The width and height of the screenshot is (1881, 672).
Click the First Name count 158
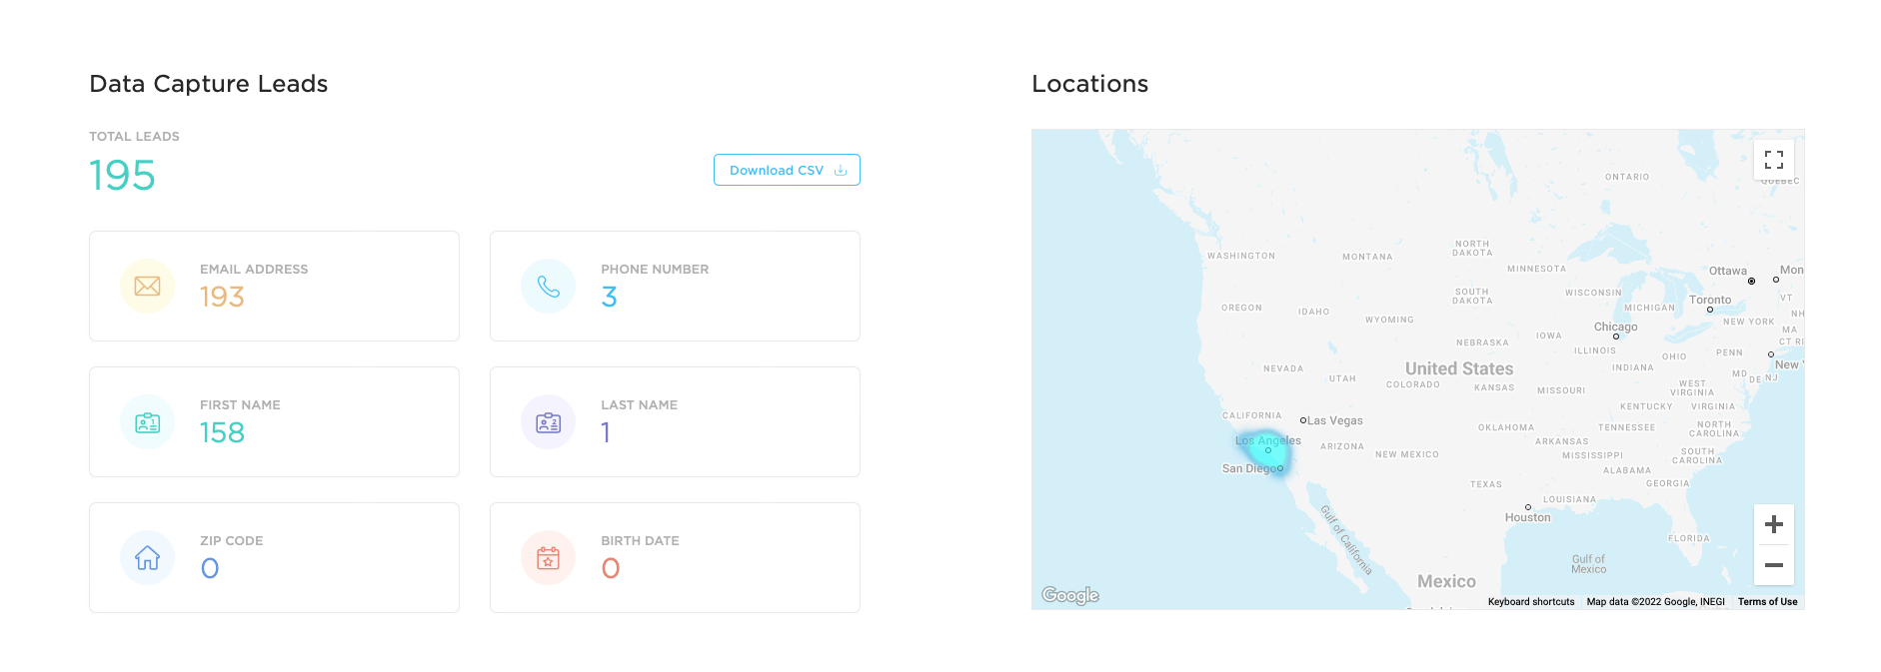point(222,433)
